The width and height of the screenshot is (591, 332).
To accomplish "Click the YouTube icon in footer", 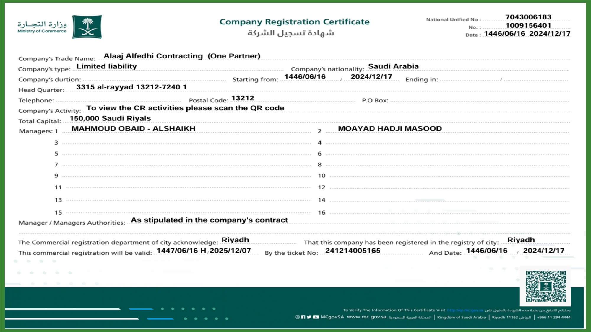I will (x=316, y=317).
